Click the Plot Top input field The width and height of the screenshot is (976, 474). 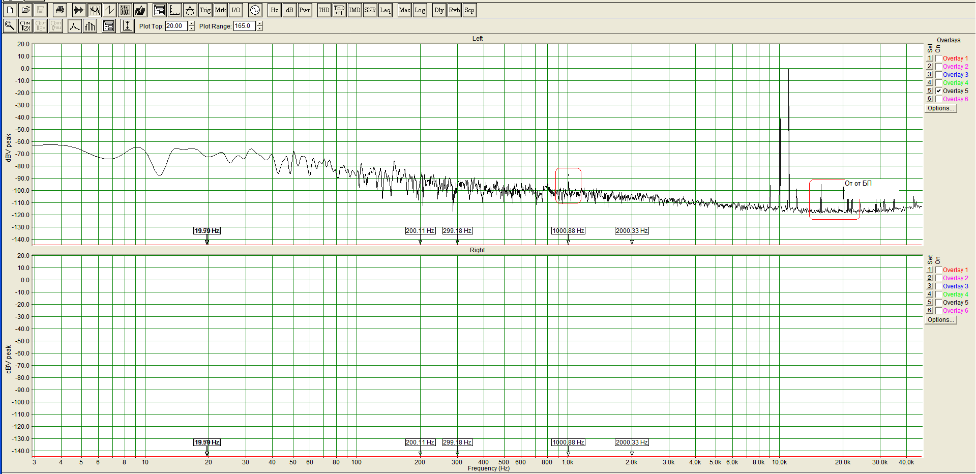click(176, 26)
